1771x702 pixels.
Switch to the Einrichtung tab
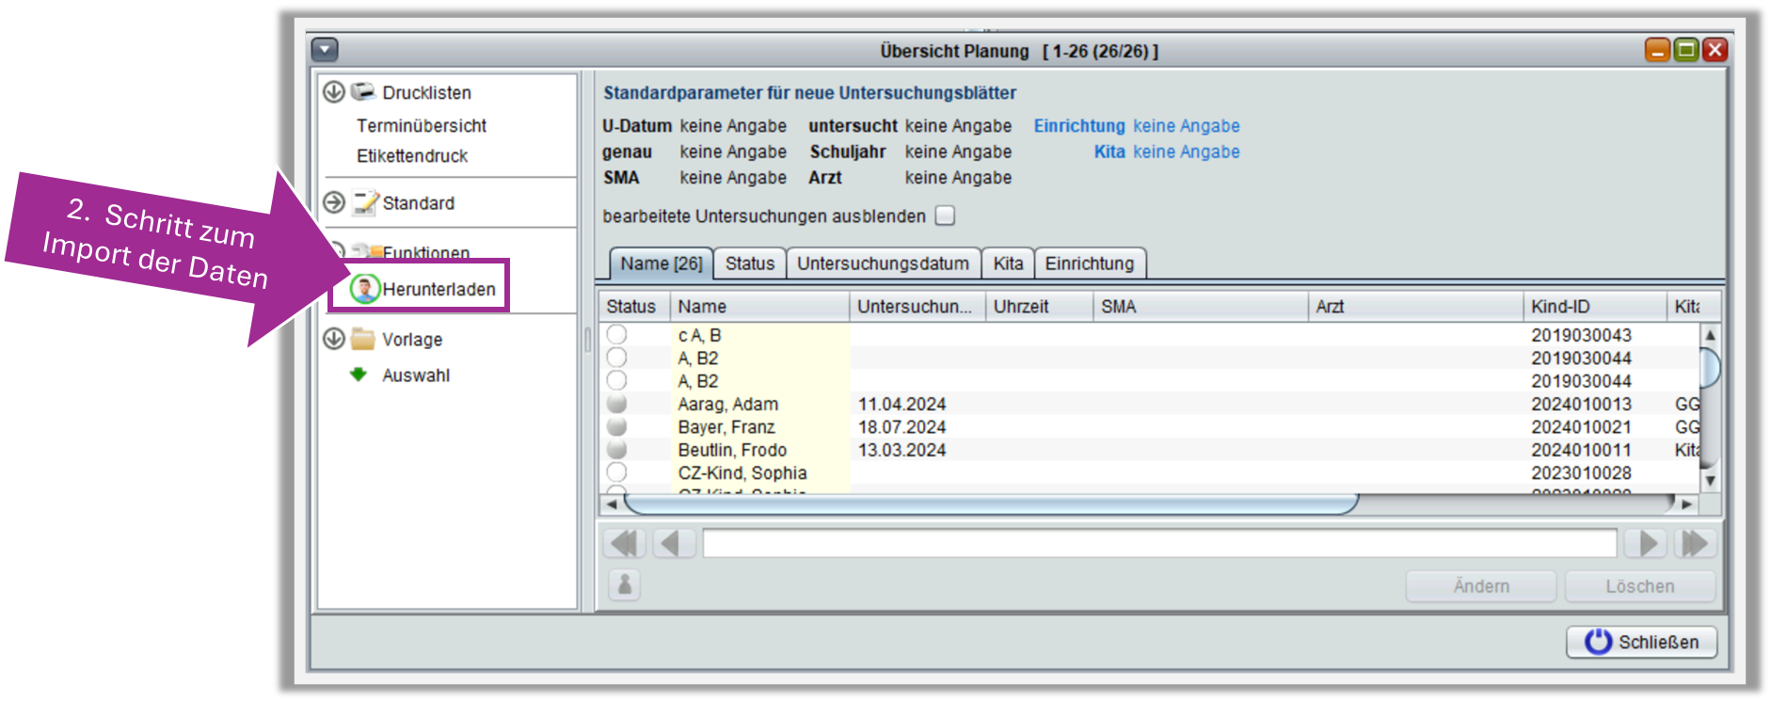[x=1089, y=263]
